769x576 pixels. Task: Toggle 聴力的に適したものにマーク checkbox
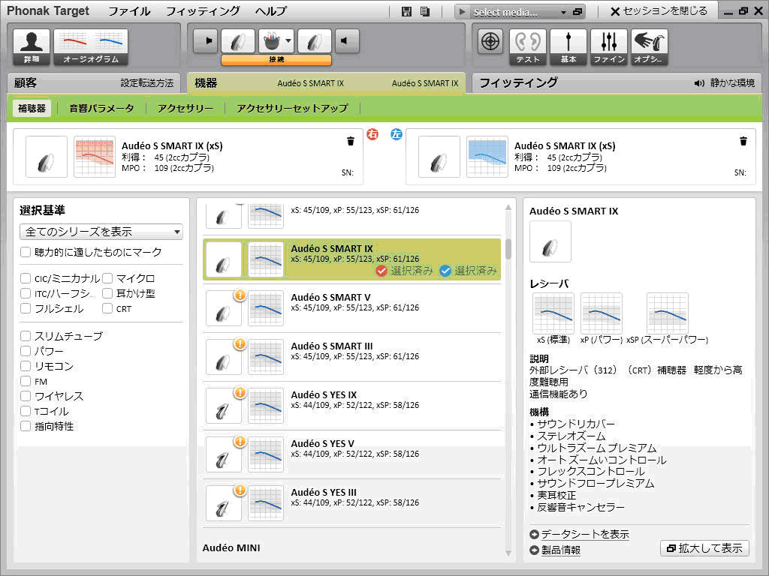point(26,252)
